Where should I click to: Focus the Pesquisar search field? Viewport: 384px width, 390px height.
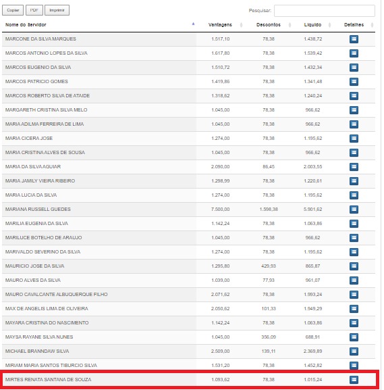[325, 11]
